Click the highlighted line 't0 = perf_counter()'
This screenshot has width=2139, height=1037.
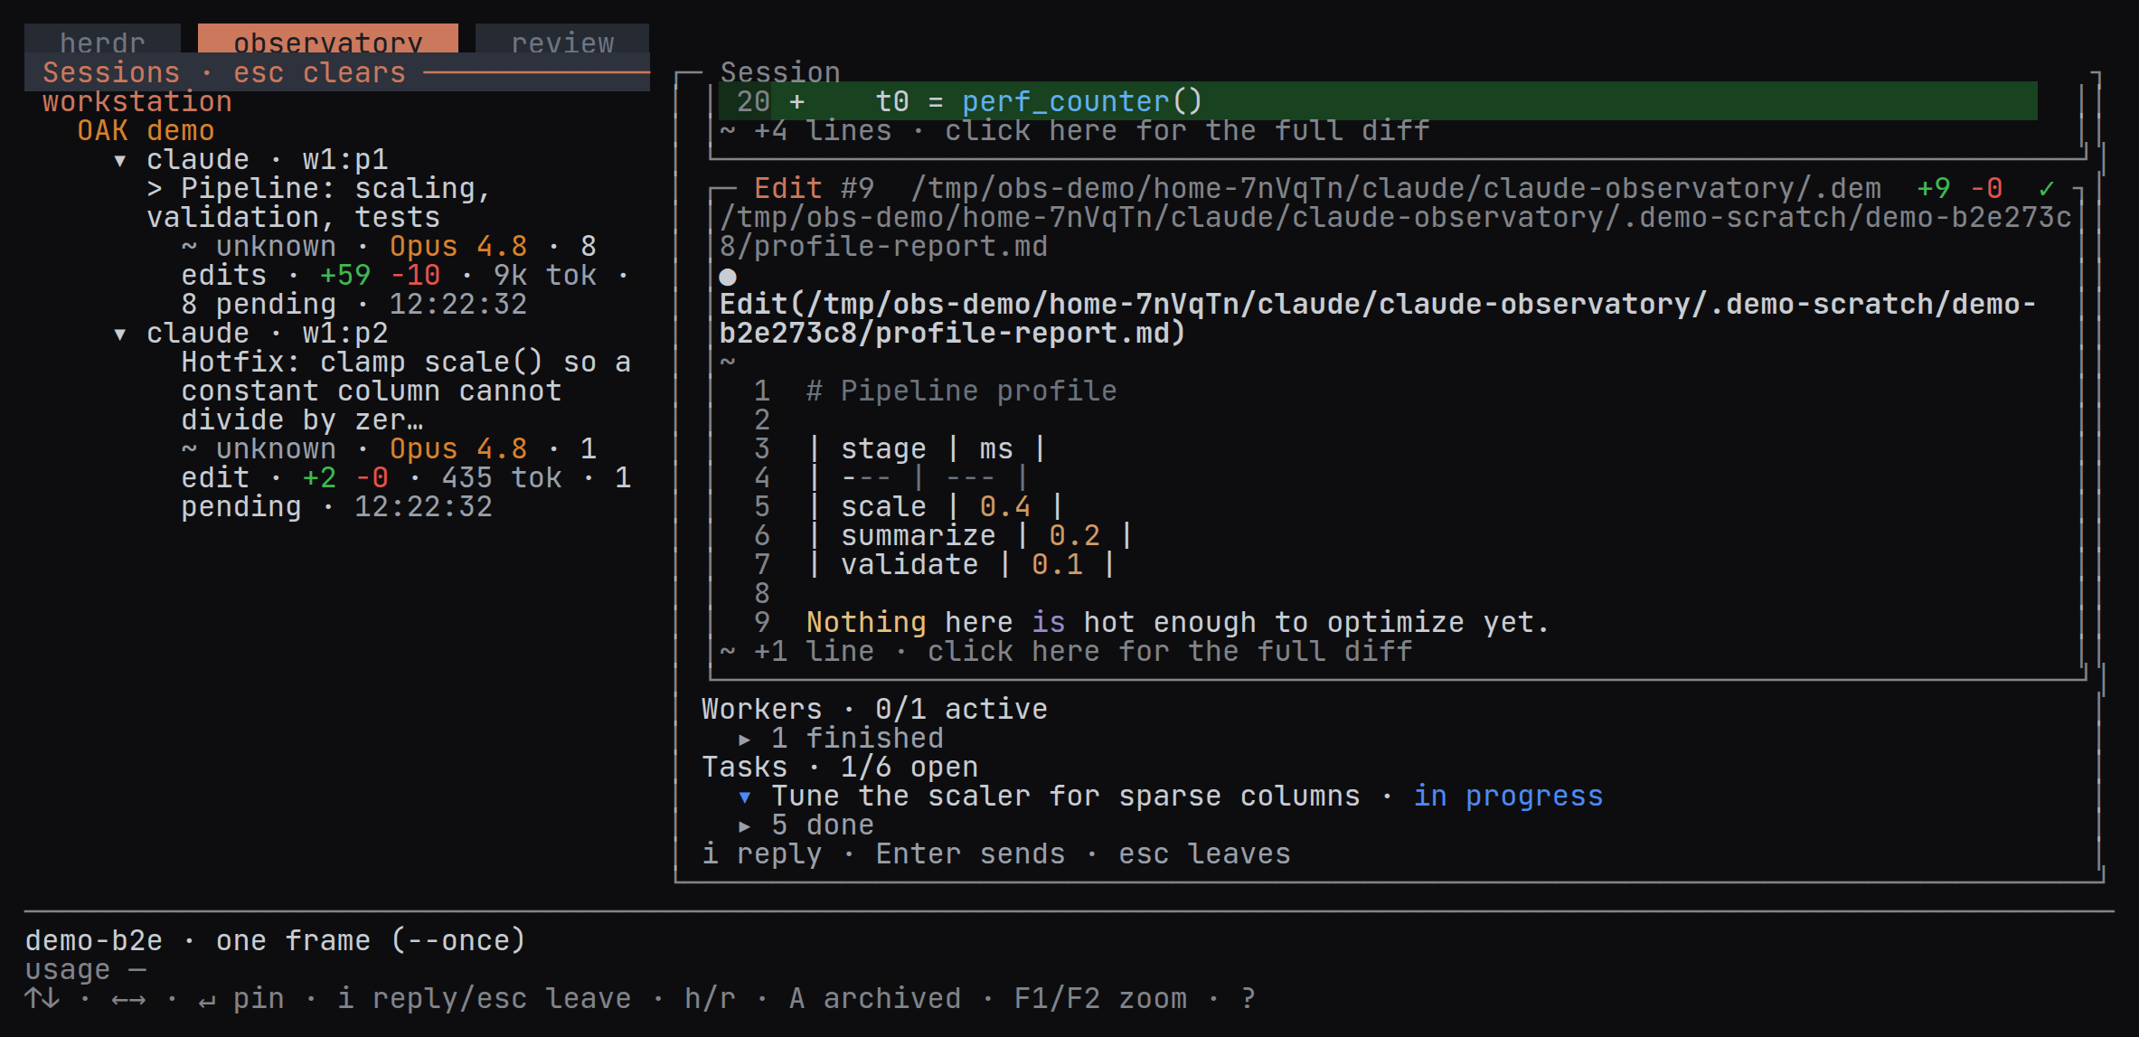coord(1378,101)
